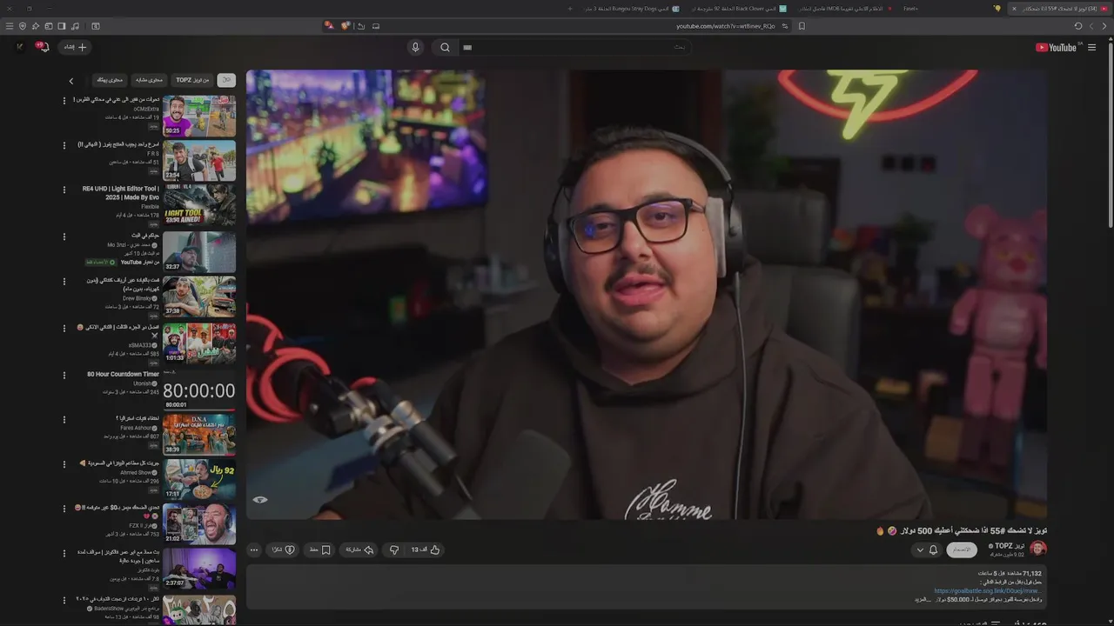This screenshot has height=626, width=1114.
Task: Open thumbnail with 2:37:07 duration
Action: 199,569
